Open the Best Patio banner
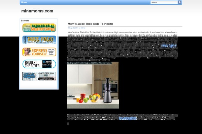 coord(39,40)
